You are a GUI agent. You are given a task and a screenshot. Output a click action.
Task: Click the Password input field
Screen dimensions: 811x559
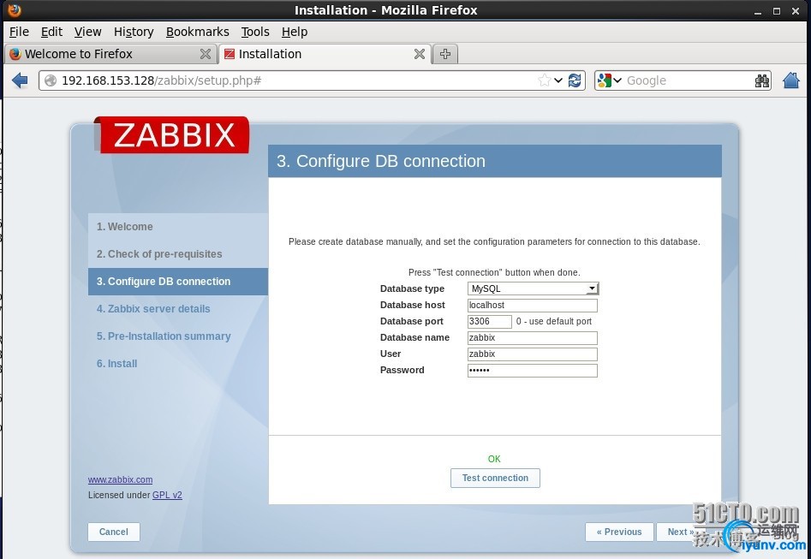pyautogui.click(x=532, y=371)
